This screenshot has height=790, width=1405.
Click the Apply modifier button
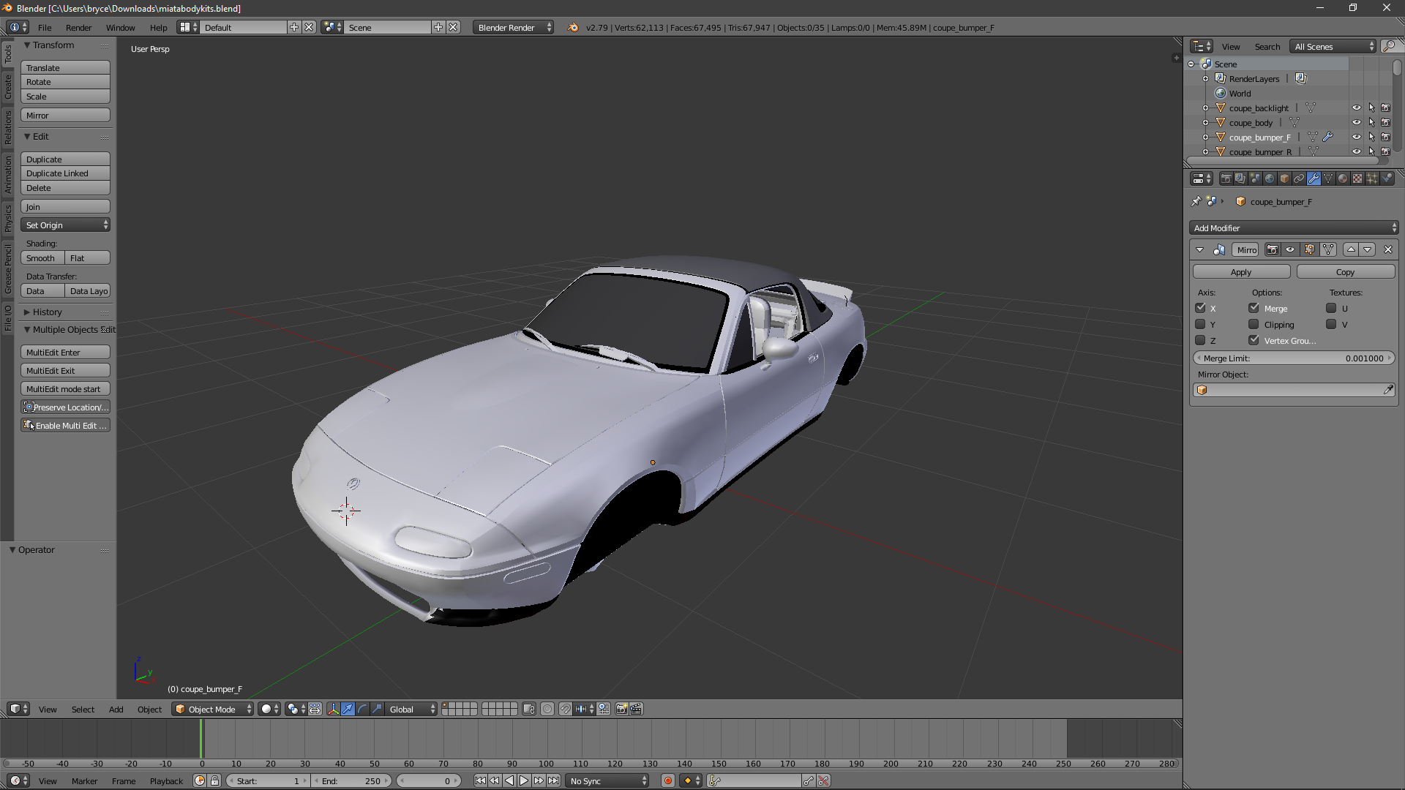[x=1240, y=271]
